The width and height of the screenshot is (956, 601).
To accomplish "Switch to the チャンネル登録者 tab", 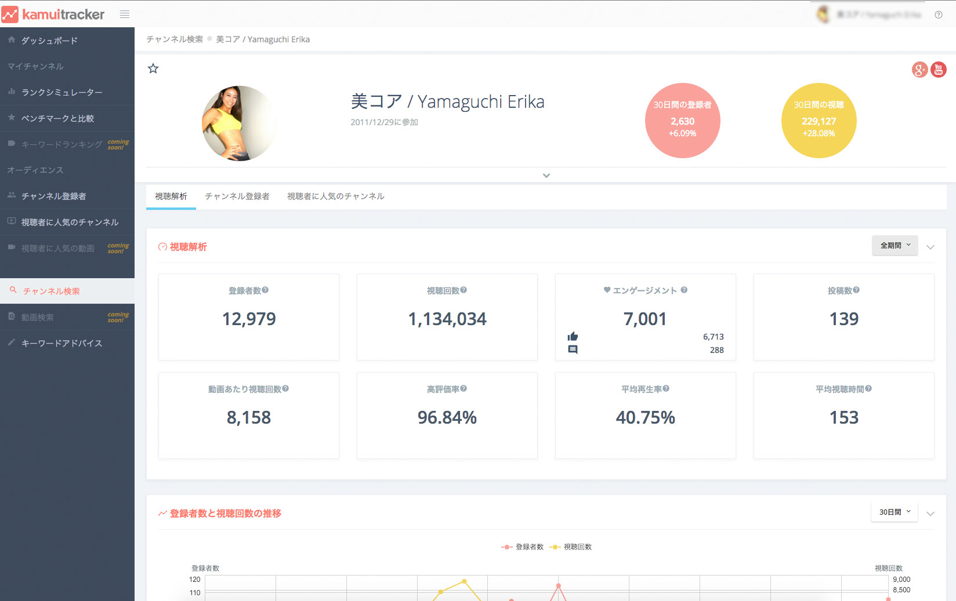I will [237, 196].
